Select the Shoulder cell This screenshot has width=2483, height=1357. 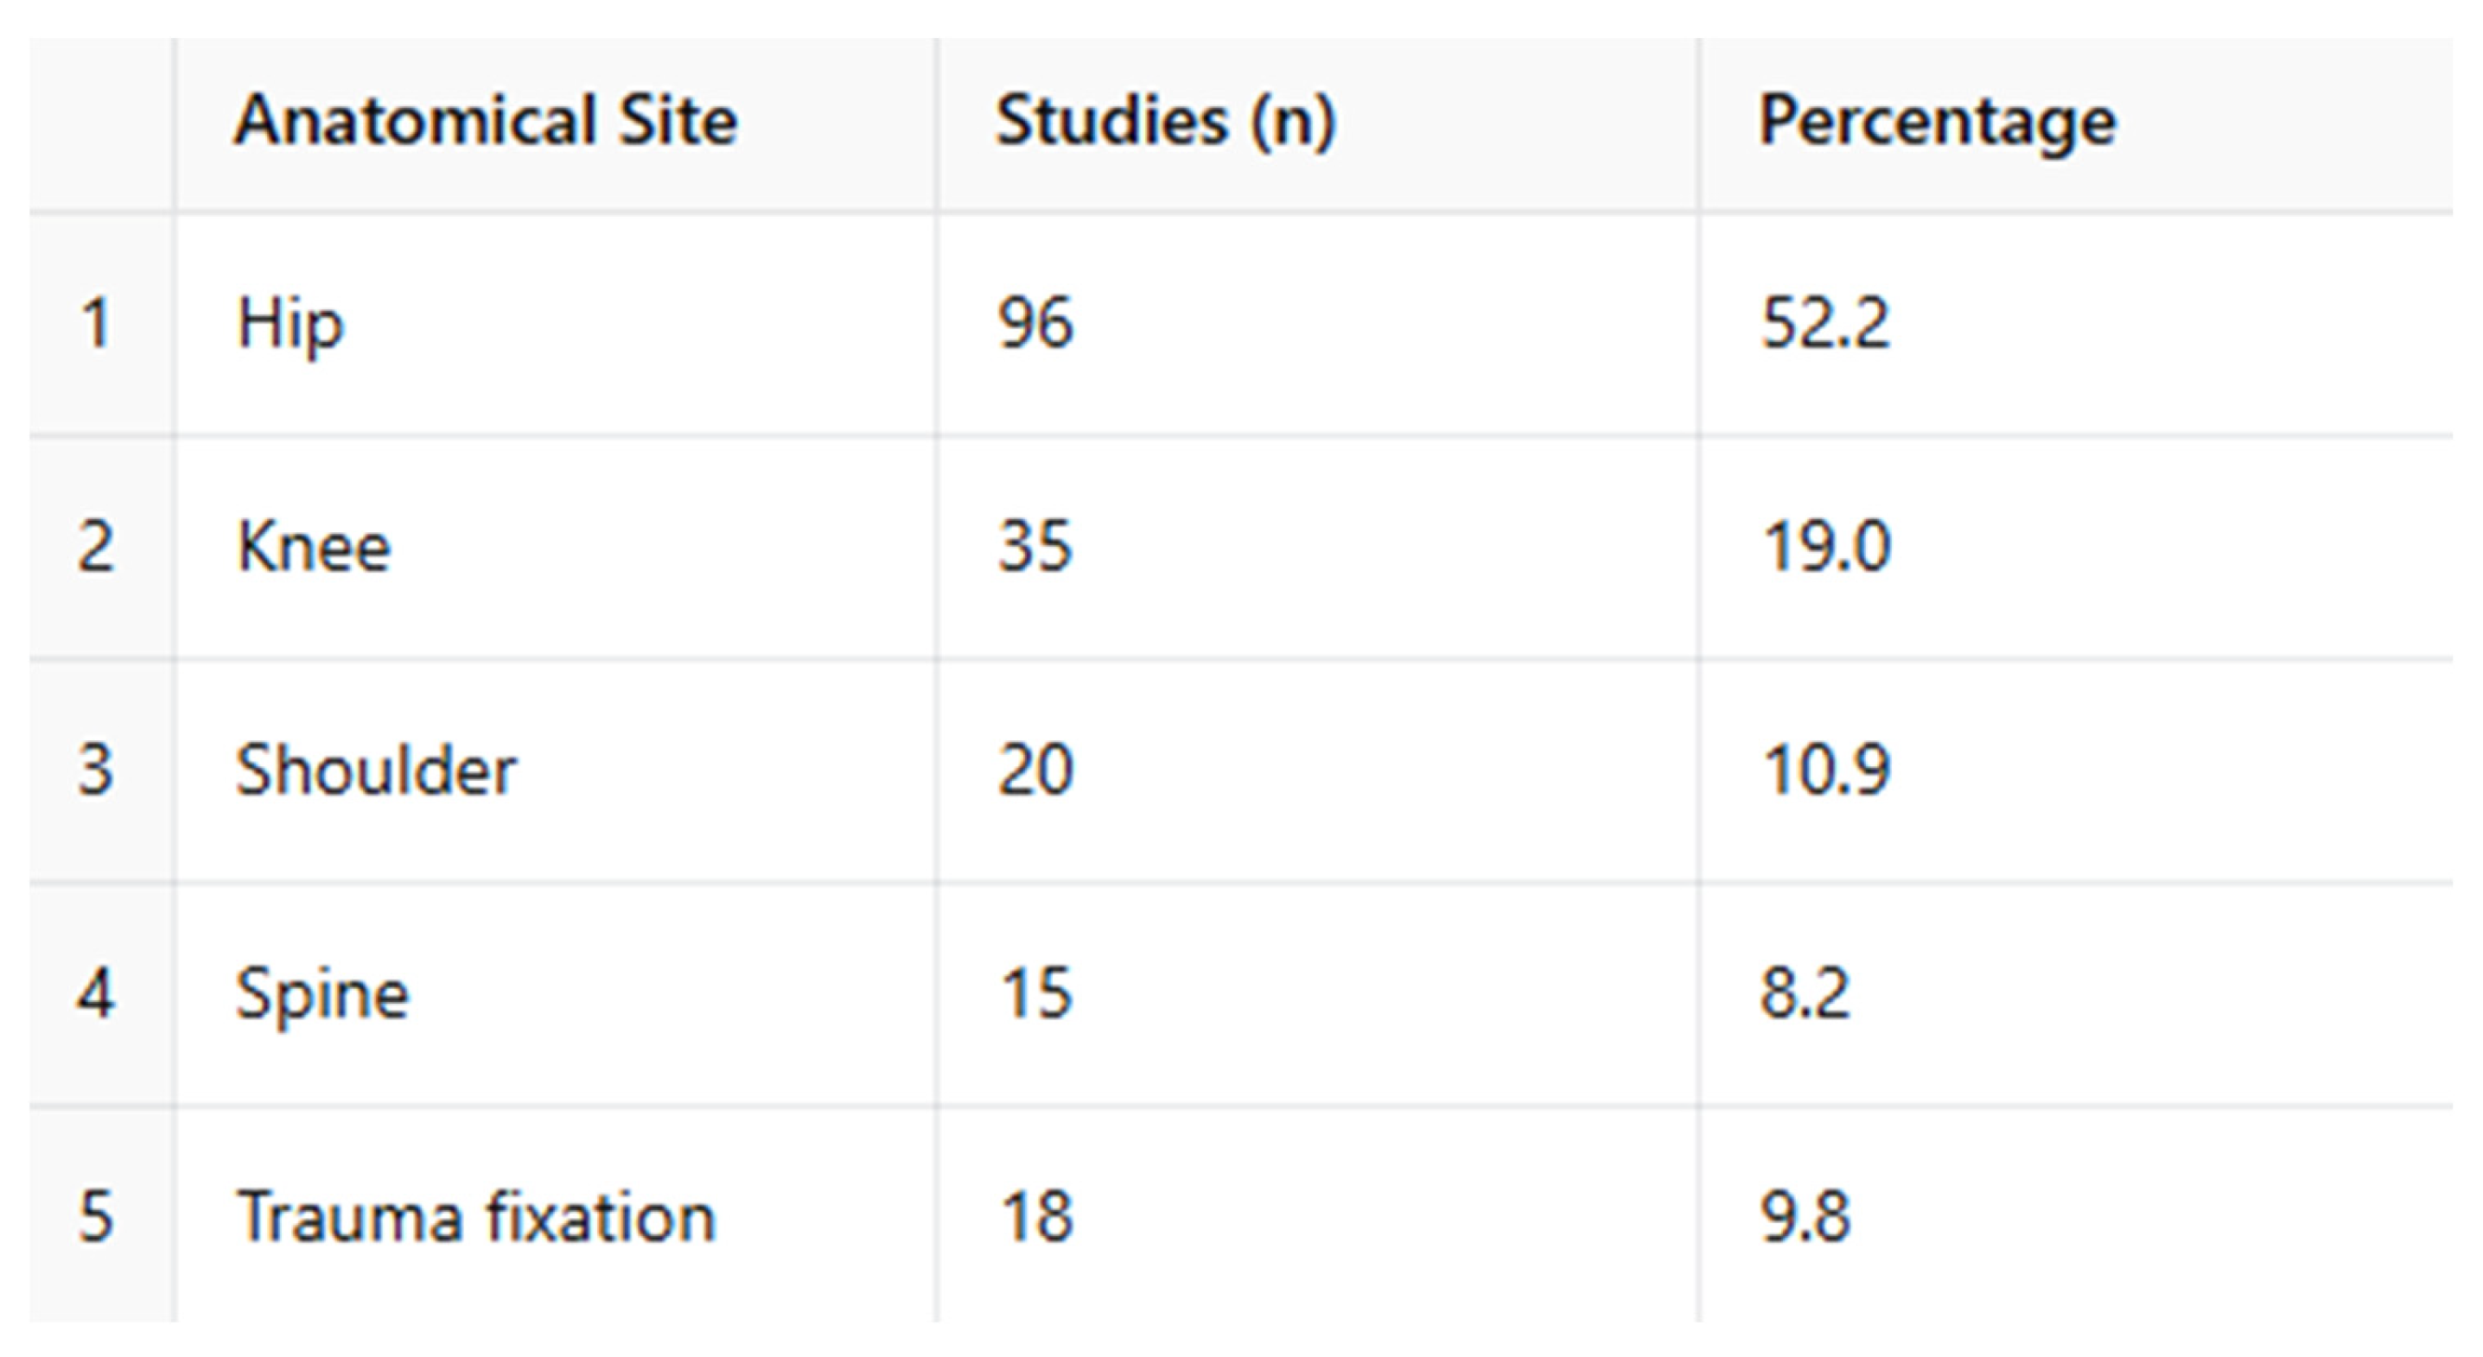click(376, 770)
